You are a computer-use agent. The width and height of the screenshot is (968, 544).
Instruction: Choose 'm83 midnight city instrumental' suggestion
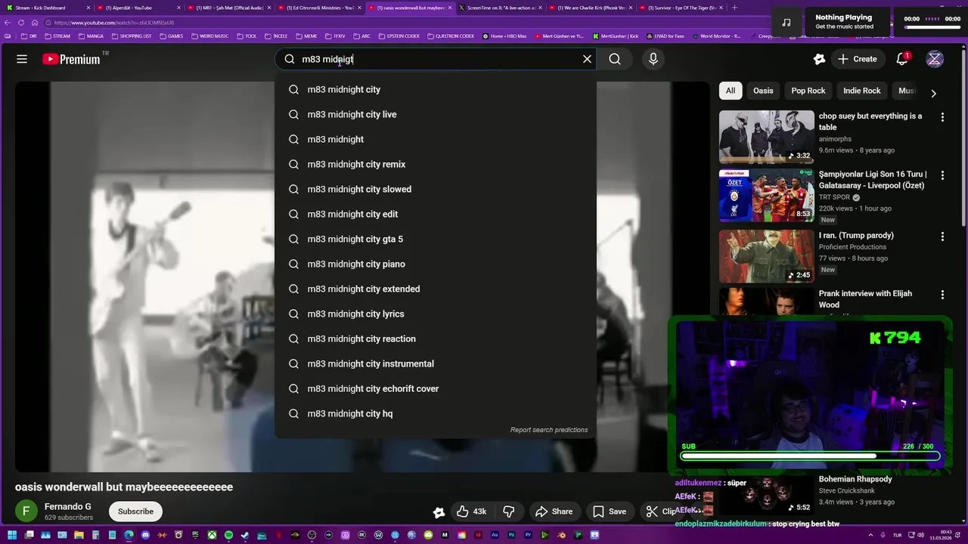point(436,363)
